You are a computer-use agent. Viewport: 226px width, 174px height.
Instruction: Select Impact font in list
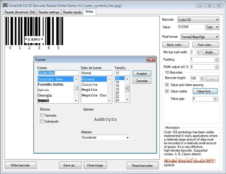(x=56, y=101)
